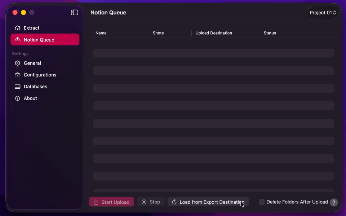
Task: Sort by Name column header
Action: click(101, 33)
